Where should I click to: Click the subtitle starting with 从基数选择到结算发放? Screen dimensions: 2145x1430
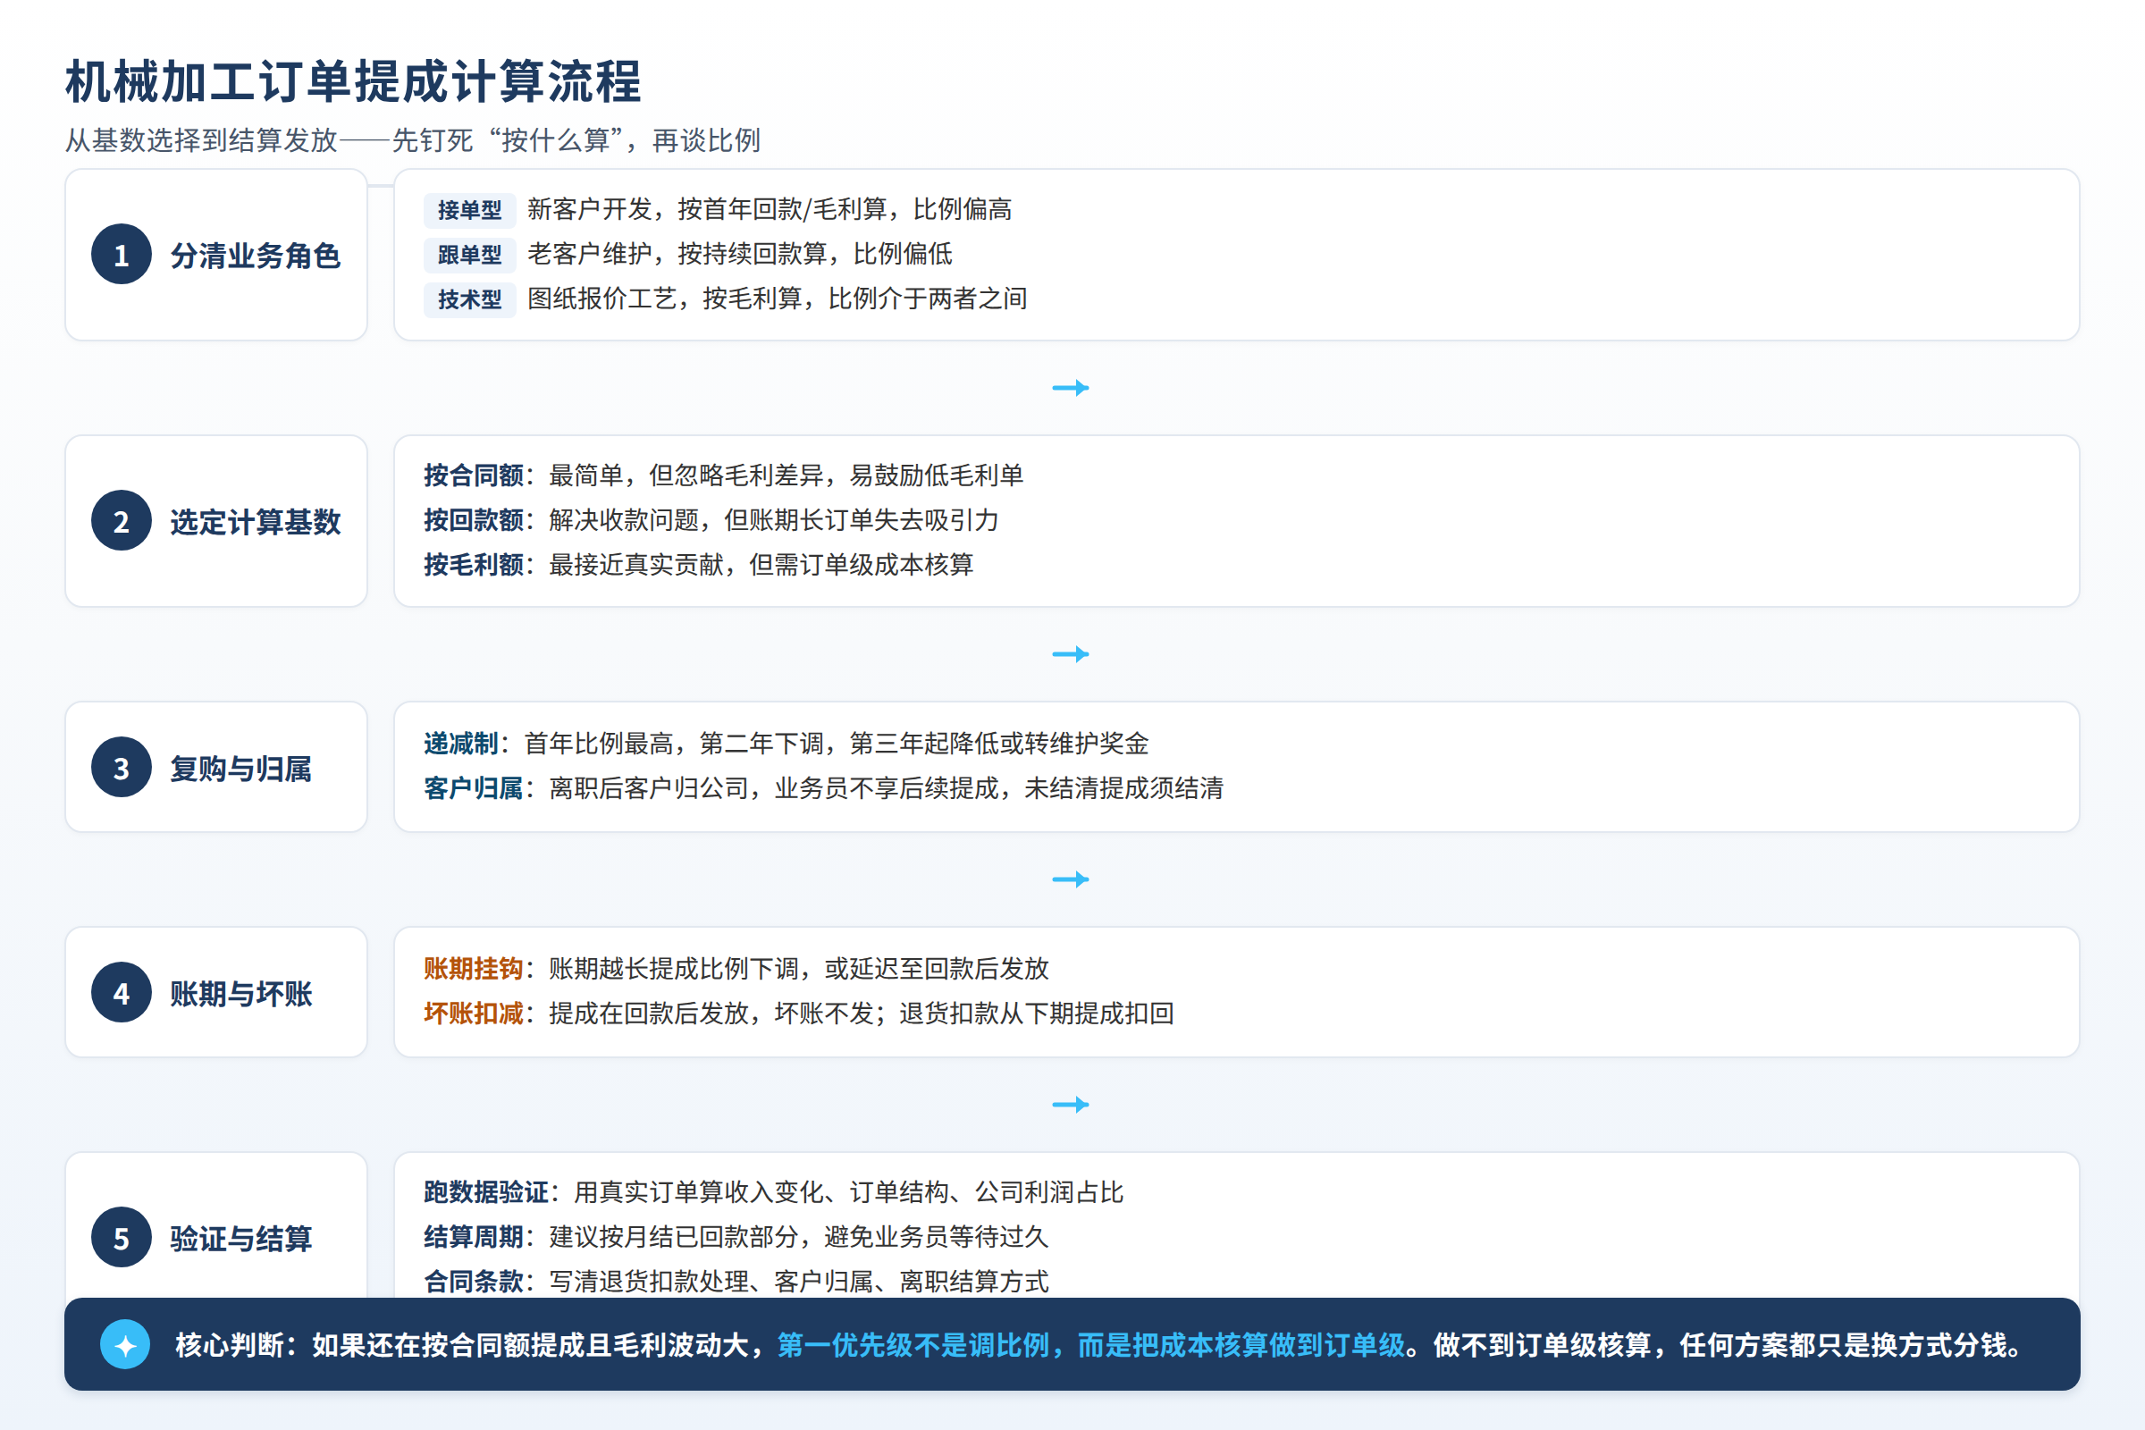(x=412, y=140)
